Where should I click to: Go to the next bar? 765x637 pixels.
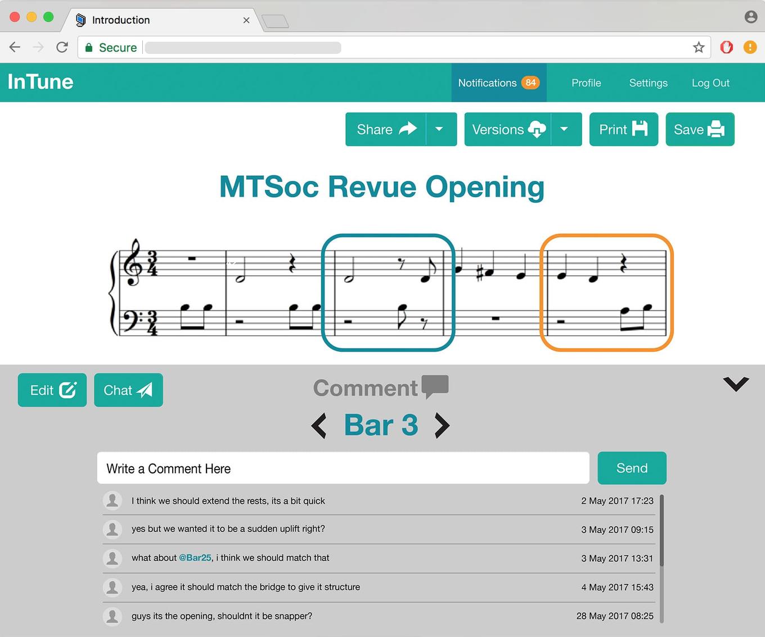click(442, 426)
